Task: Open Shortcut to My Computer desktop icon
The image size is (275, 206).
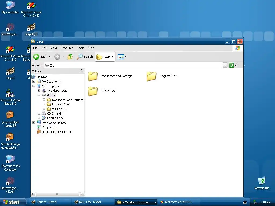Action: coord(10,163)
